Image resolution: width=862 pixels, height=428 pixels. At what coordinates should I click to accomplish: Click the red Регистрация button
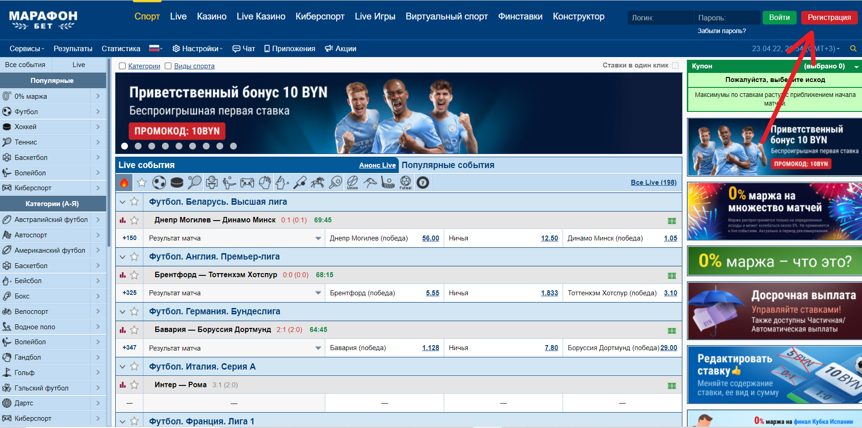point(829,17)
